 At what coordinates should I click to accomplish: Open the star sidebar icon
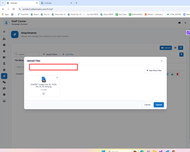tap(4, 51)
